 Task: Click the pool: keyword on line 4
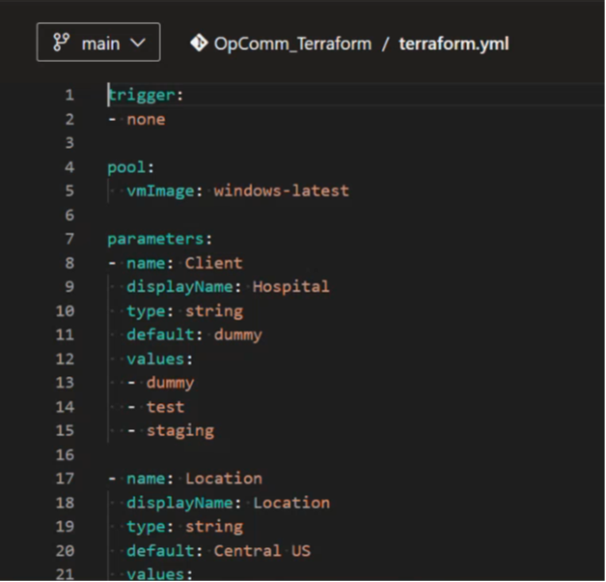[x=129, y=167]
